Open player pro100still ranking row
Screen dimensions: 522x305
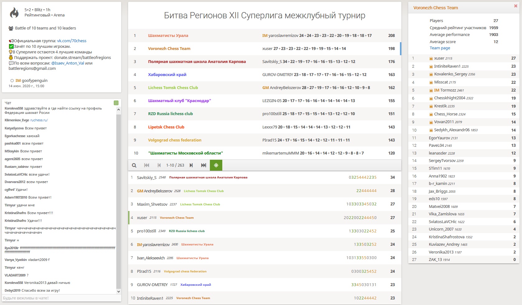265,231
